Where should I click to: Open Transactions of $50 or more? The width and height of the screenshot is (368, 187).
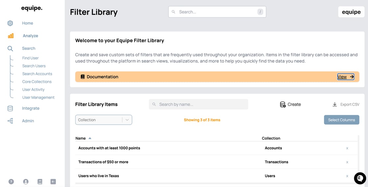tap(103, 162)
